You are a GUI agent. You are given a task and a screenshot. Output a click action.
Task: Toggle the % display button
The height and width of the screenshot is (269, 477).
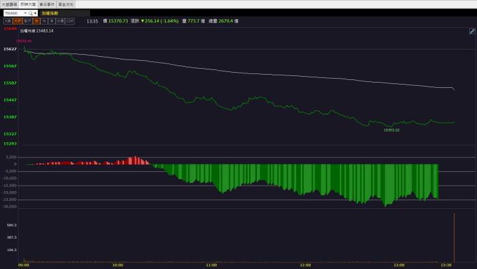pyautogui.click(x=44, y=21)
